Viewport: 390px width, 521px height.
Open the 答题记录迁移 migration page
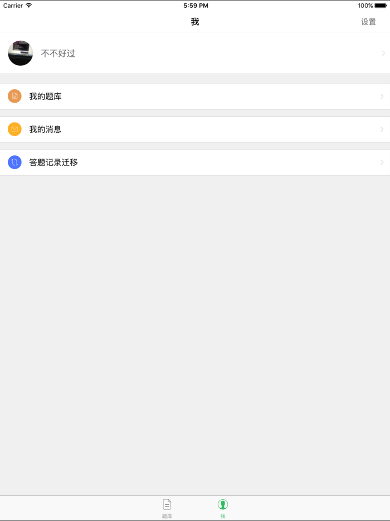point(195,162)
